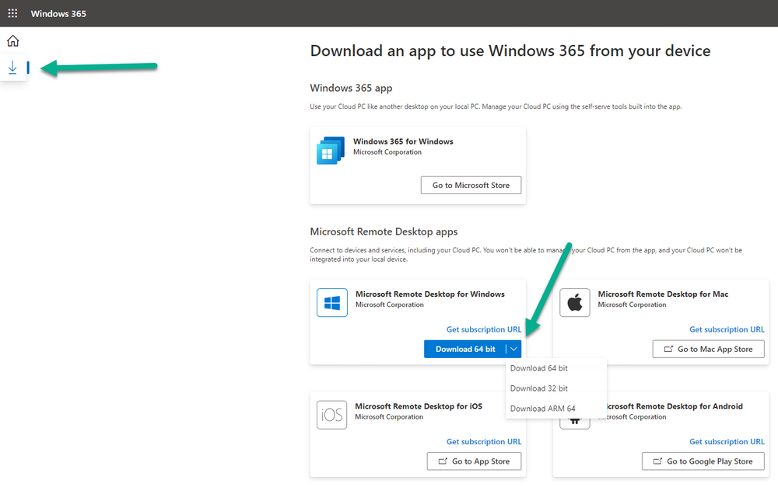
Task: Get subscription URL for Mac Remote Desktop
Action: pyautogui.click(x=727, y=329)
